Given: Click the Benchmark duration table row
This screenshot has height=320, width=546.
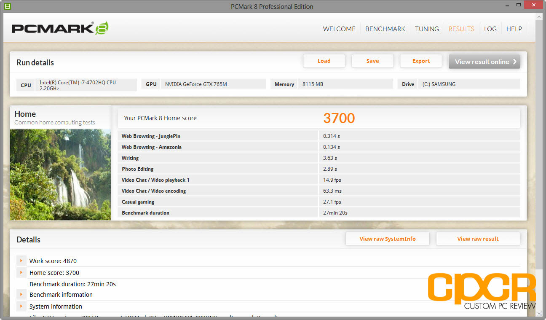Looking at the screenshot, I should tap(318, 212).
